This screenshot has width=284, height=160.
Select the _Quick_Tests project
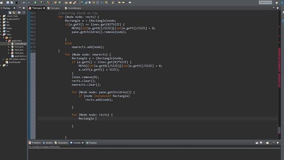[12, 16]
